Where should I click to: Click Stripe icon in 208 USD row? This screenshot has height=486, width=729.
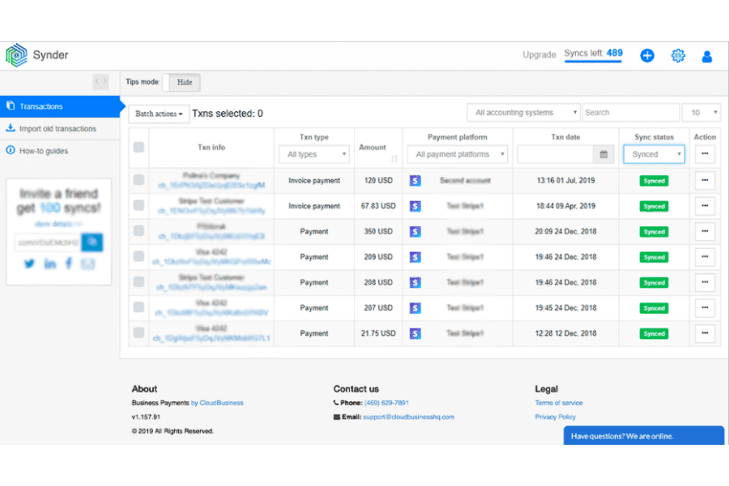tap(415, 283)
